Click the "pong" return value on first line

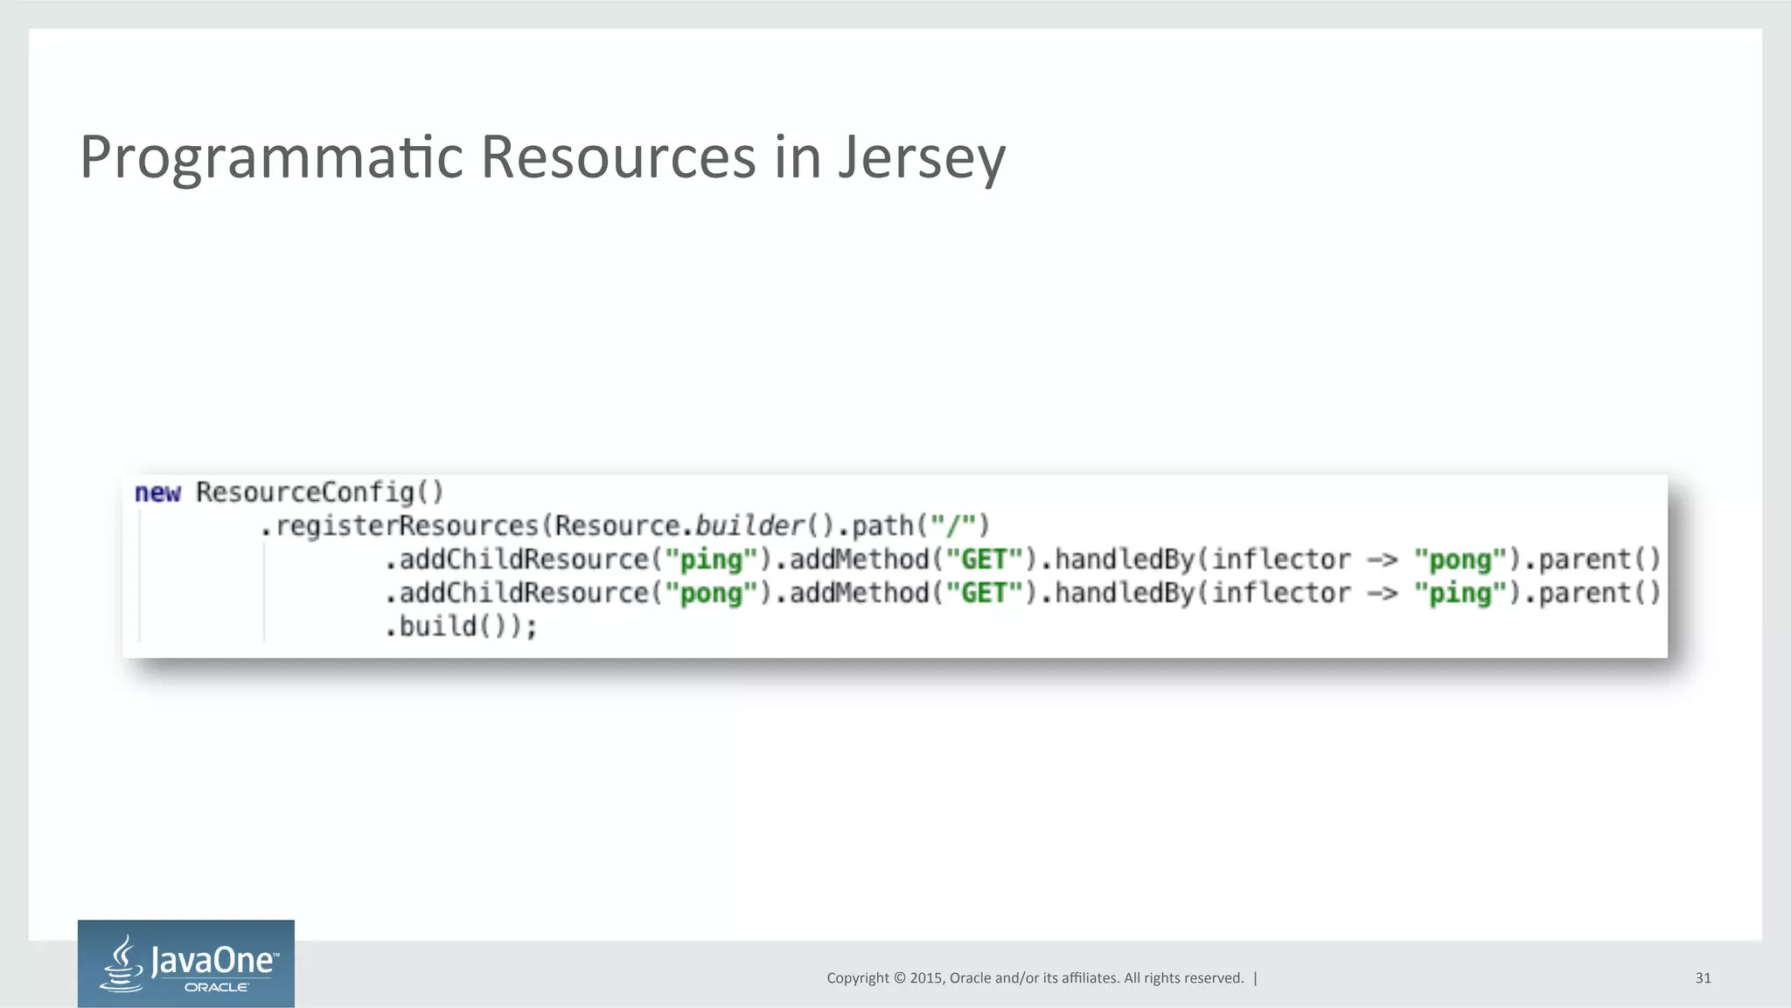[x=1459, y=560]
